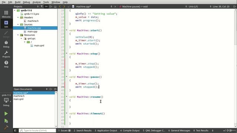This screenshot has height=133, width=237.
Task: Split the Projects side panel
Action: (51, 7)
